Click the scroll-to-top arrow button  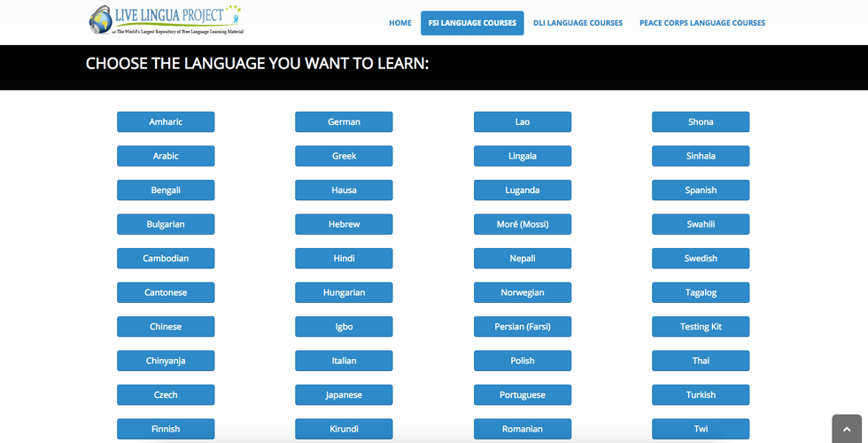pos(847,428)
